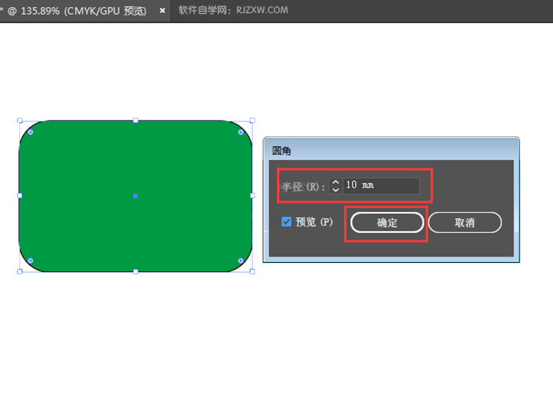Image resolution: width=553 pixels, height=396 pixels.
Task: Click the bottom-right corner radius widget of the rectangle
Action: (x=241, y=261)
